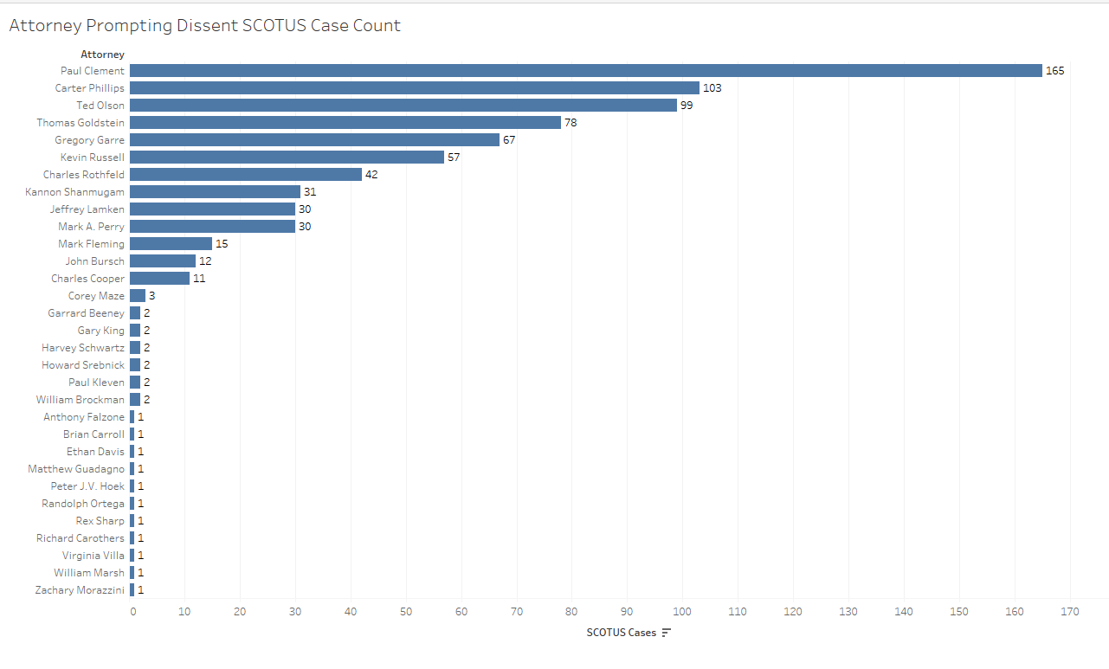The height and width of the screenshot is (669, 1109).
Task: Click the John Bursch attorney label
Action: [94, 261]
